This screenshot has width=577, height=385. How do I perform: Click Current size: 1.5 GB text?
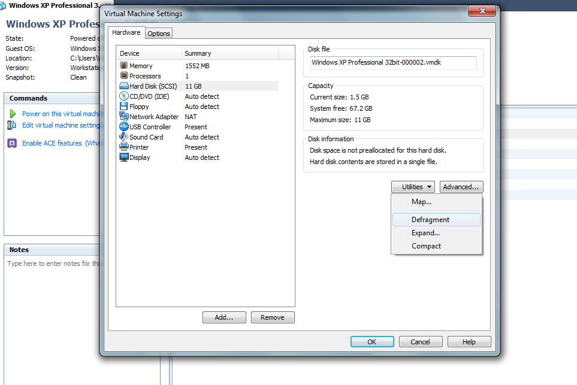339,97
